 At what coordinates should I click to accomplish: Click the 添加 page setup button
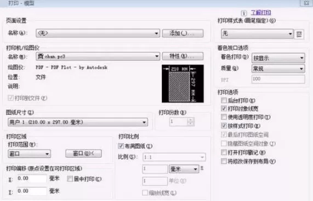click(x=183, y=33)
